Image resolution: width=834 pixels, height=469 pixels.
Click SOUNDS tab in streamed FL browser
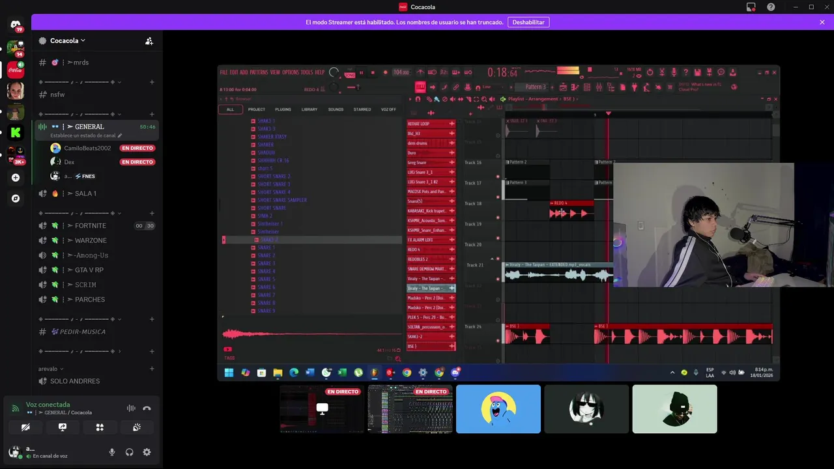(x=336, y=109)
